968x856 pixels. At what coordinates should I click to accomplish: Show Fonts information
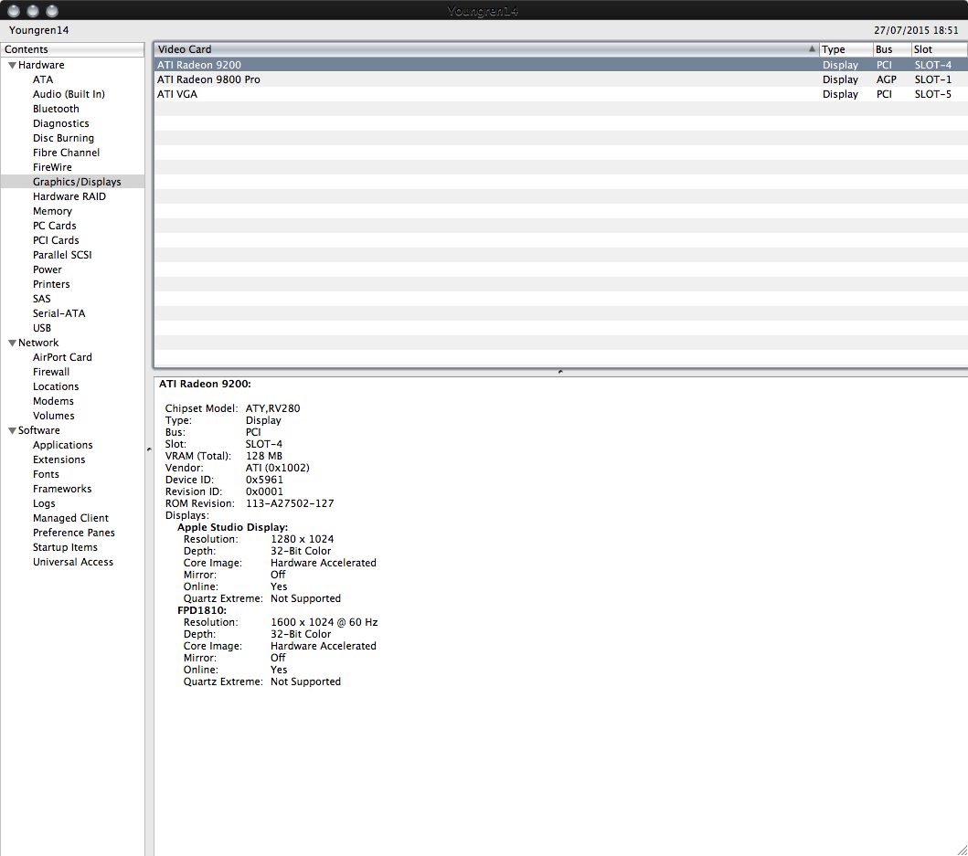[x=46, y=475]
